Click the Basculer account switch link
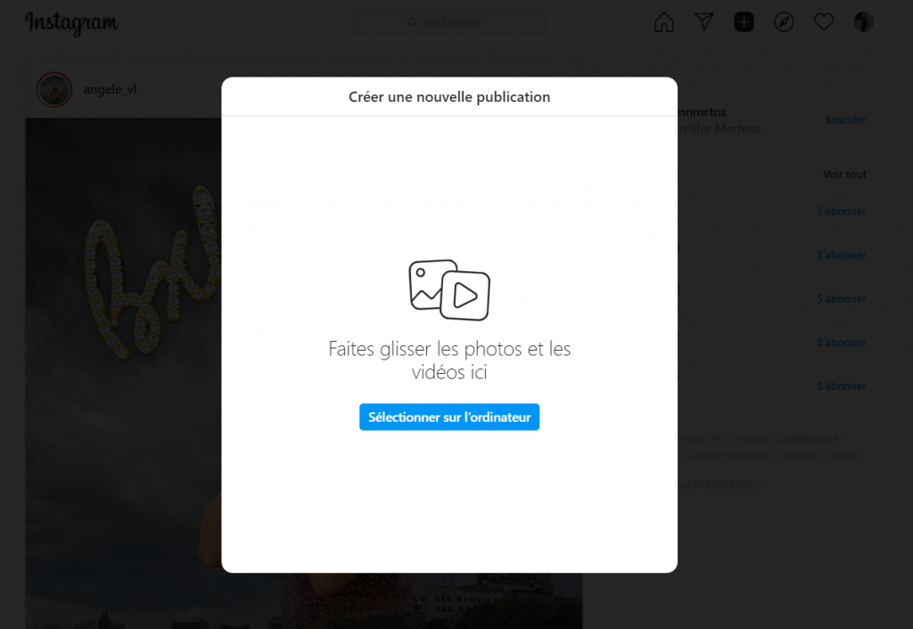 pos(845,120)
